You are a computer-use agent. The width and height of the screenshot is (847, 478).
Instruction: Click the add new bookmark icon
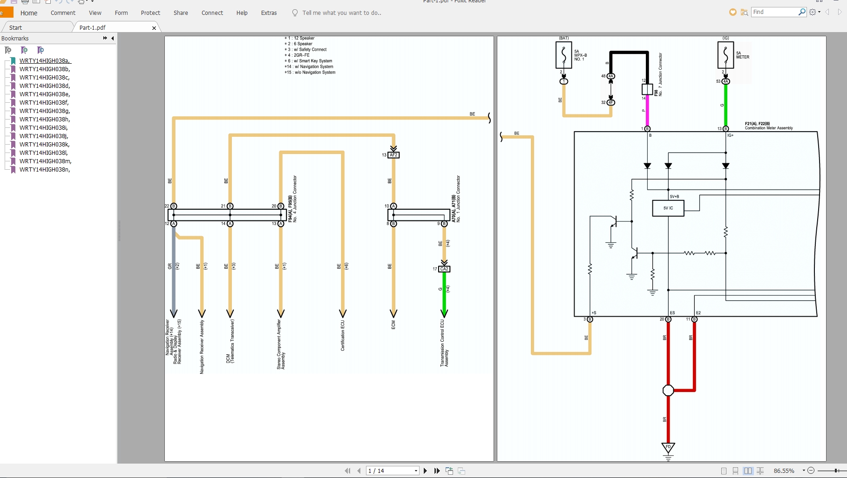tap(24, 50)
